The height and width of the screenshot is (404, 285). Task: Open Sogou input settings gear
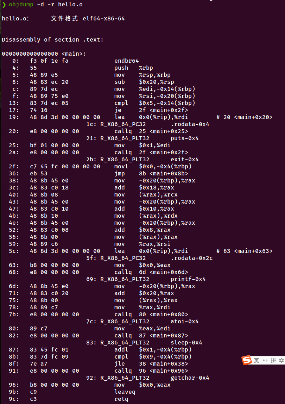click(x=281, y=360)
